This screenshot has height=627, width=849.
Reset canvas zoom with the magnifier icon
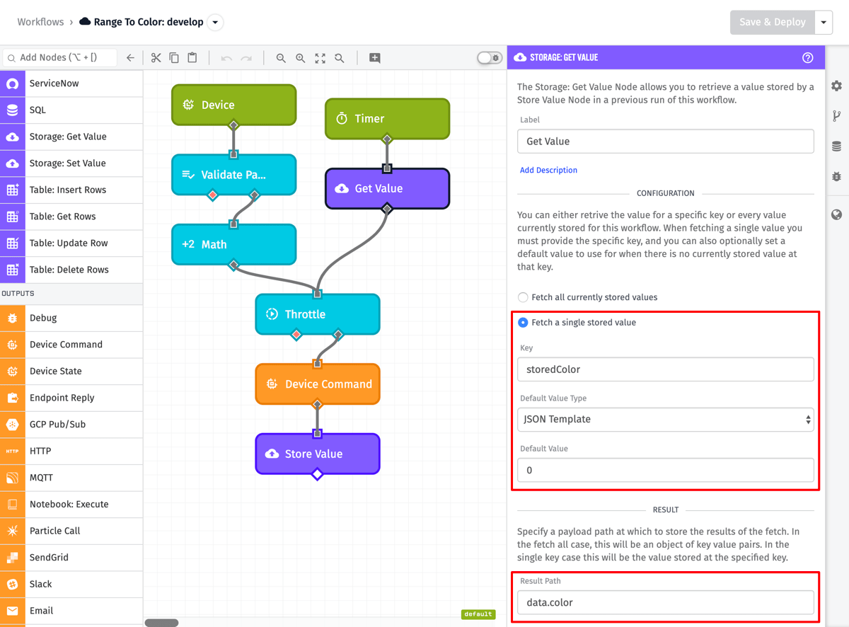tap(340, 58)
